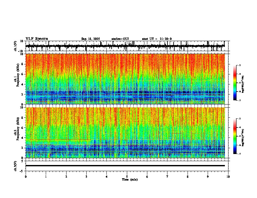257x198 pixels.
Task: Click the ch.1 voltage waveform trace
Action: point(125,46)
